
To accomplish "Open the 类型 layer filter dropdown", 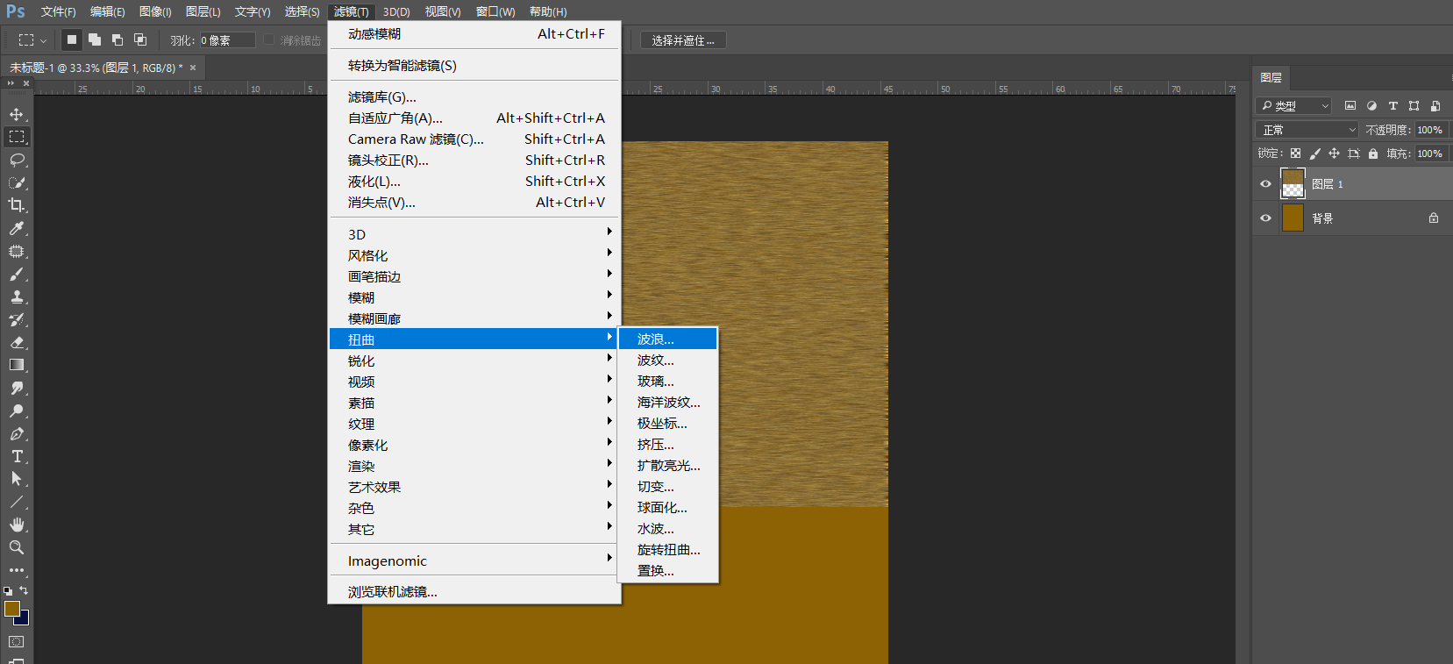I will pos(1294,106).
